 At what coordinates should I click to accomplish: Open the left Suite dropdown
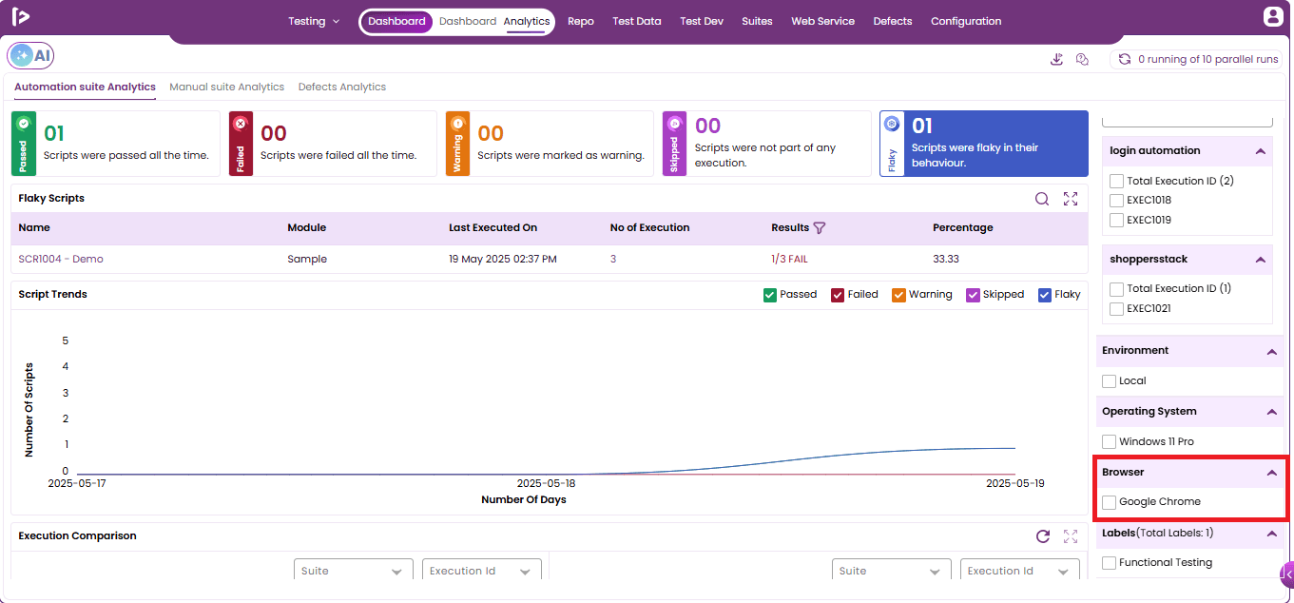354,571
